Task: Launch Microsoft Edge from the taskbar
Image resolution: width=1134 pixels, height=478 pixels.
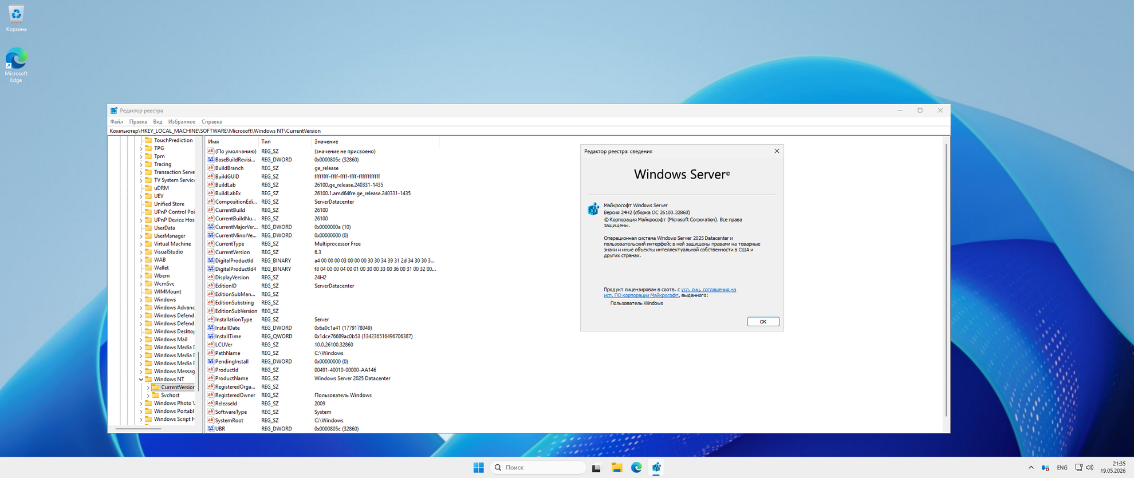Action: [636, 468]
